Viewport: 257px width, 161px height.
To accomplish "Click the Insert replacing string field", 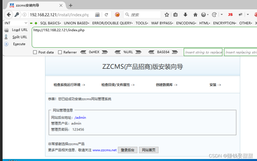I will (x=241, y=52).
